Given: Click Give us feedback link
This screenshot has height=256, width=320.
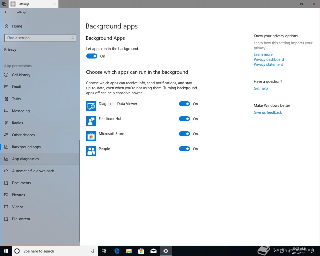Looking at the screenshot, I should (x=267, y=112).
